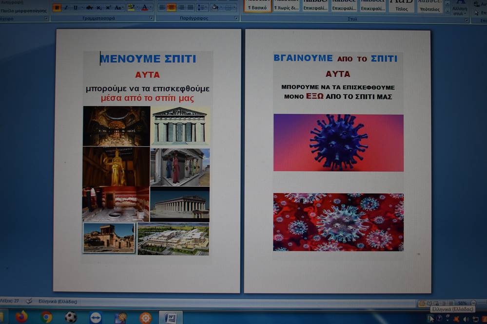Open the Change Case (Aa) dropdown
Viewport: 487px width, 324px height.
(x=119, y=7)
